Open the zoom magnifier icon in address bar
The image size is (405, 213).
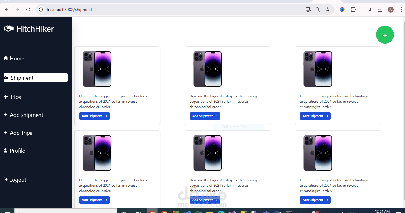(318, 10)
